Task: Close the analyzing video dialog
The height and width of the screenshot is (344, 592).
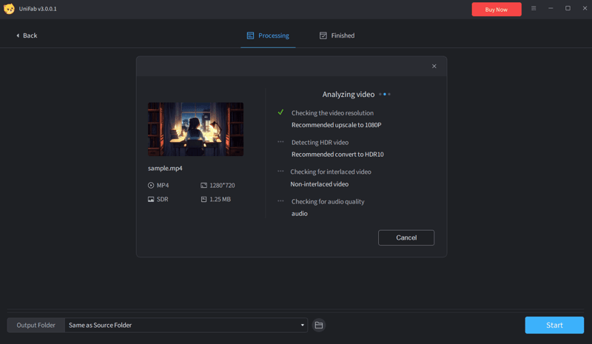Action: (x=434, y=67)
